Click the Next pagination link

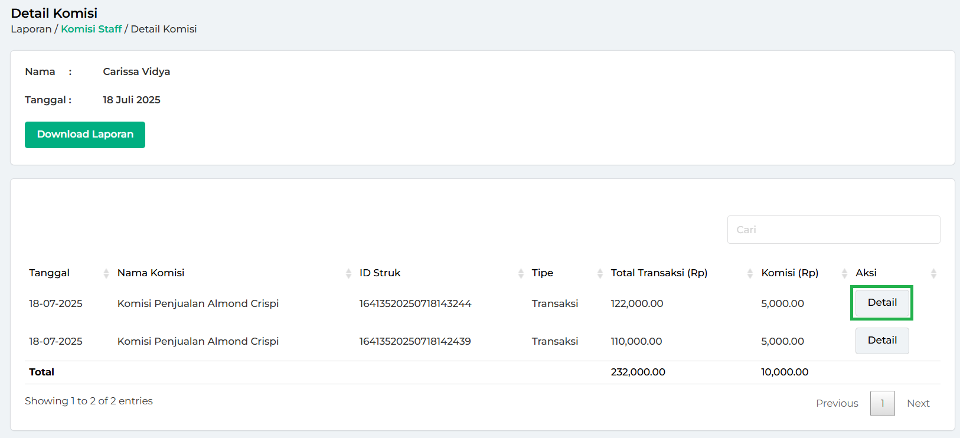click(x=918, y=403)
